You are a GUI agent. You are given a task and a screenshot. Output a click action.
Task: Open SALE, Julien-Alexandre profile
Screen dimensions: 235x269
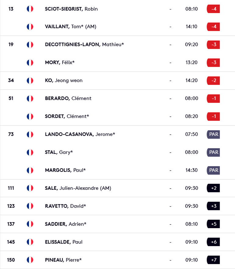pyautogui.click(x=78, y=188)
